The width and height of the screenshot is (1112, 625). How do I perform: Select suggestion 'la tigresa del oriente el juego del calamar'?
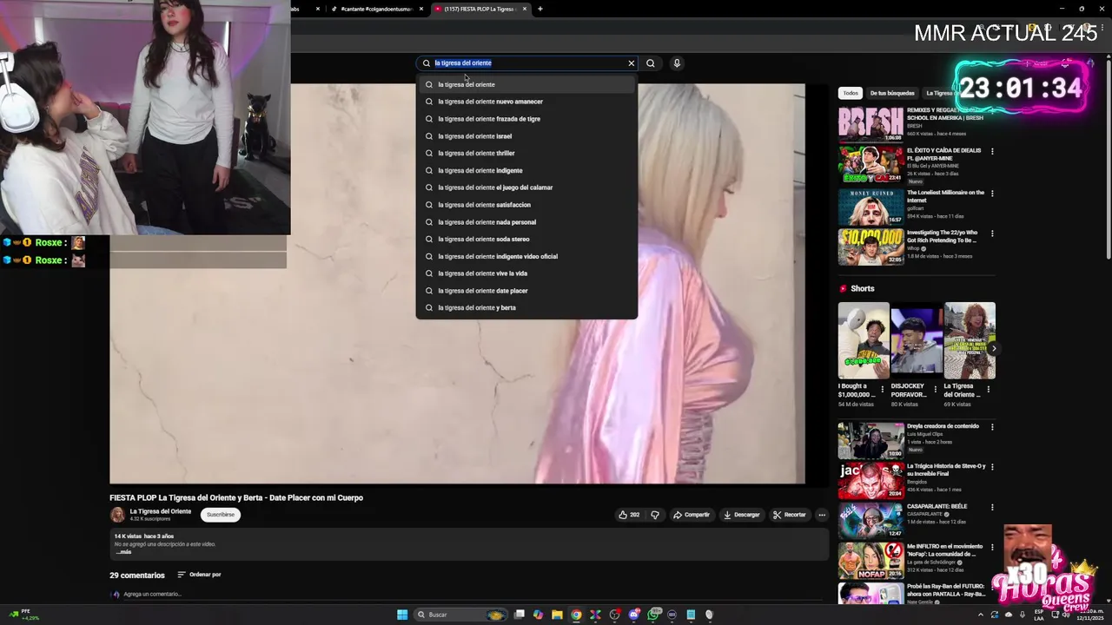tap(526, 187)
